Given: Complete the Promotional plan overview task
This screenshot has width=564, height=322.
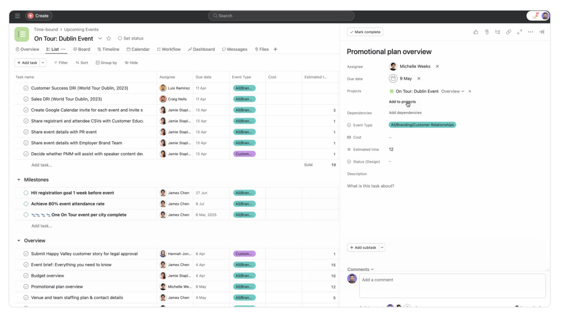Looking at the screenshot, I should pos(26,286).
